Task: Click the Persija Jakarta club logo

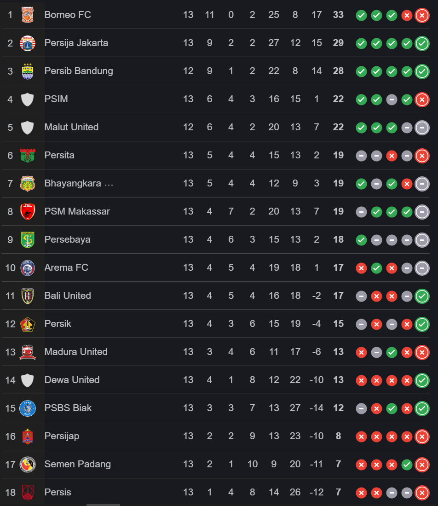Action: 28,43
